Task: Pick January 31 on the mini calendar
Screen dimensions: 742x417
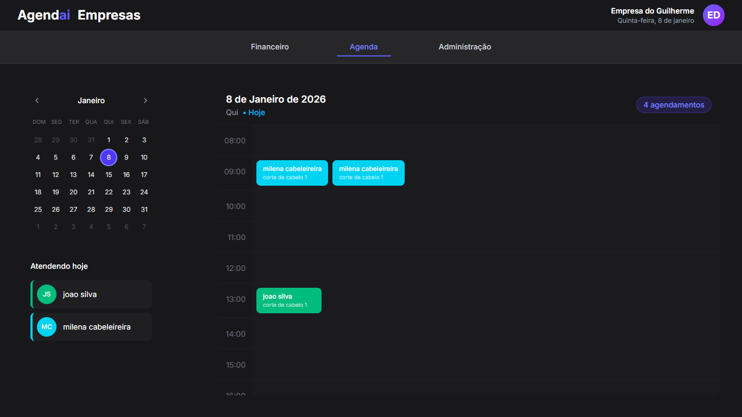Action: tap(144, 210)
